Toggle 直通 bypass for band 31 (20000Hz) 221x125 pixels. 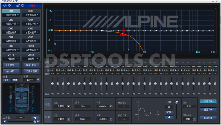click(x=215, y=94)
